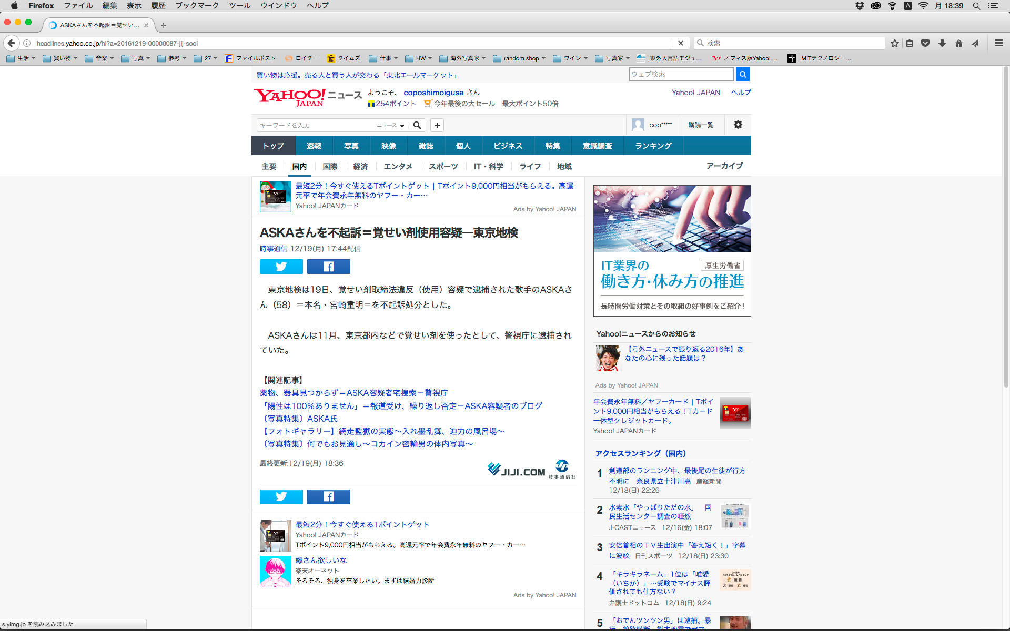
Task: Open Firefox downloads arrow icon
Action: click(x=942, y=43)
